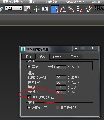This screenshot has height=120, width=104.
Task: Toggle the 2.5D Snaps tool
Action: 55,9
